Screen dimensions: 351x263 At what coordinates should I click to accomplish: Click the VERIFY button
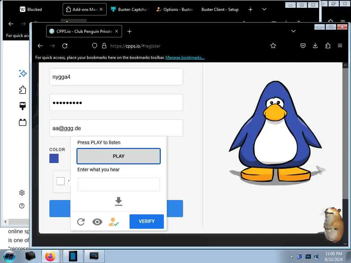point(147,222)
